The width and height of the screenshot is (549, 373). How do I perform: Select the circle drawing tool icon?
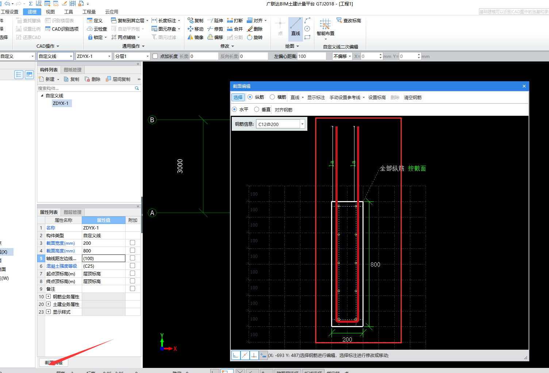[x=307, y=29]
